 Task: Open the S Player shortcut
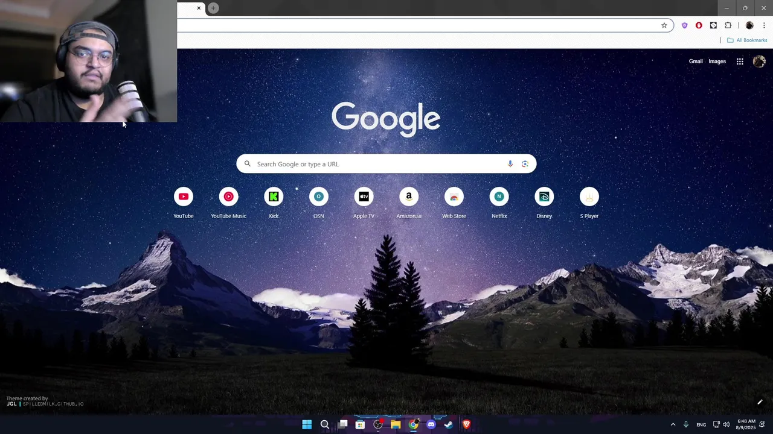[x=589, y=203]
